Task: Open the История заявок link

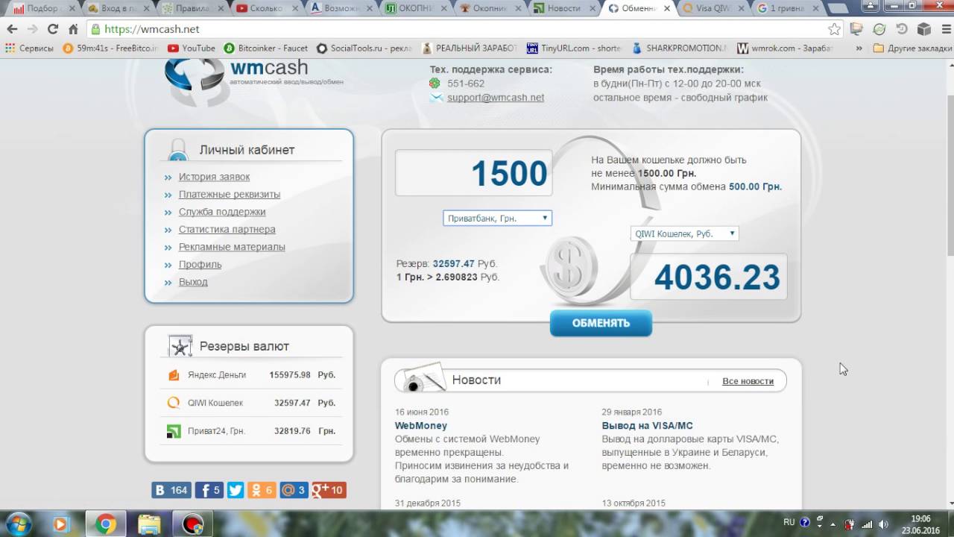Action: point(214,177)
